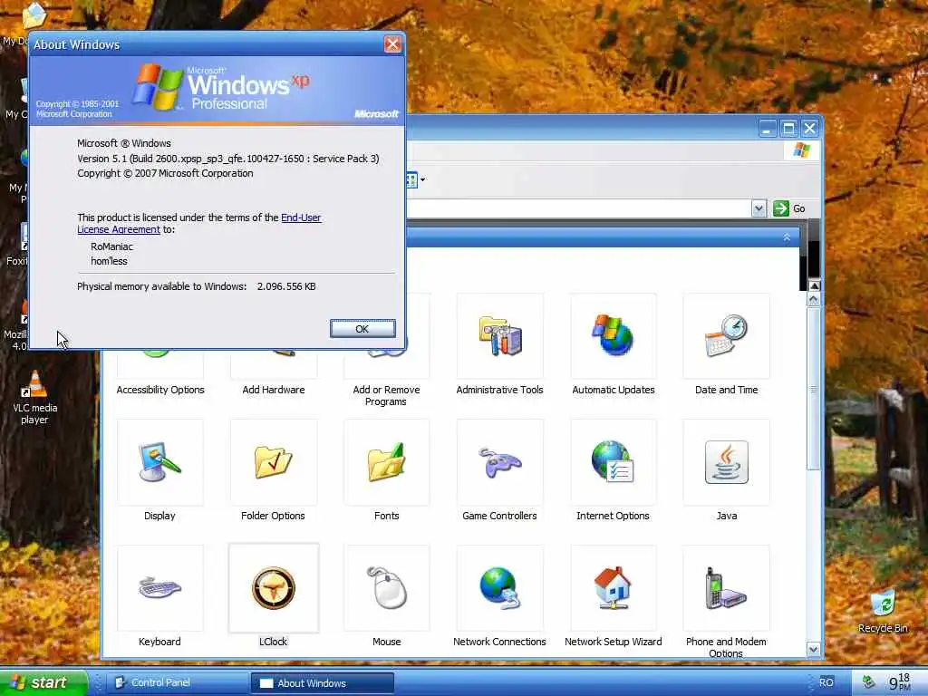Image resolution: width=928 pixels, height=696 pixels.
Task: Switch to About Windows taskbar button
Action: click(323, 682)
